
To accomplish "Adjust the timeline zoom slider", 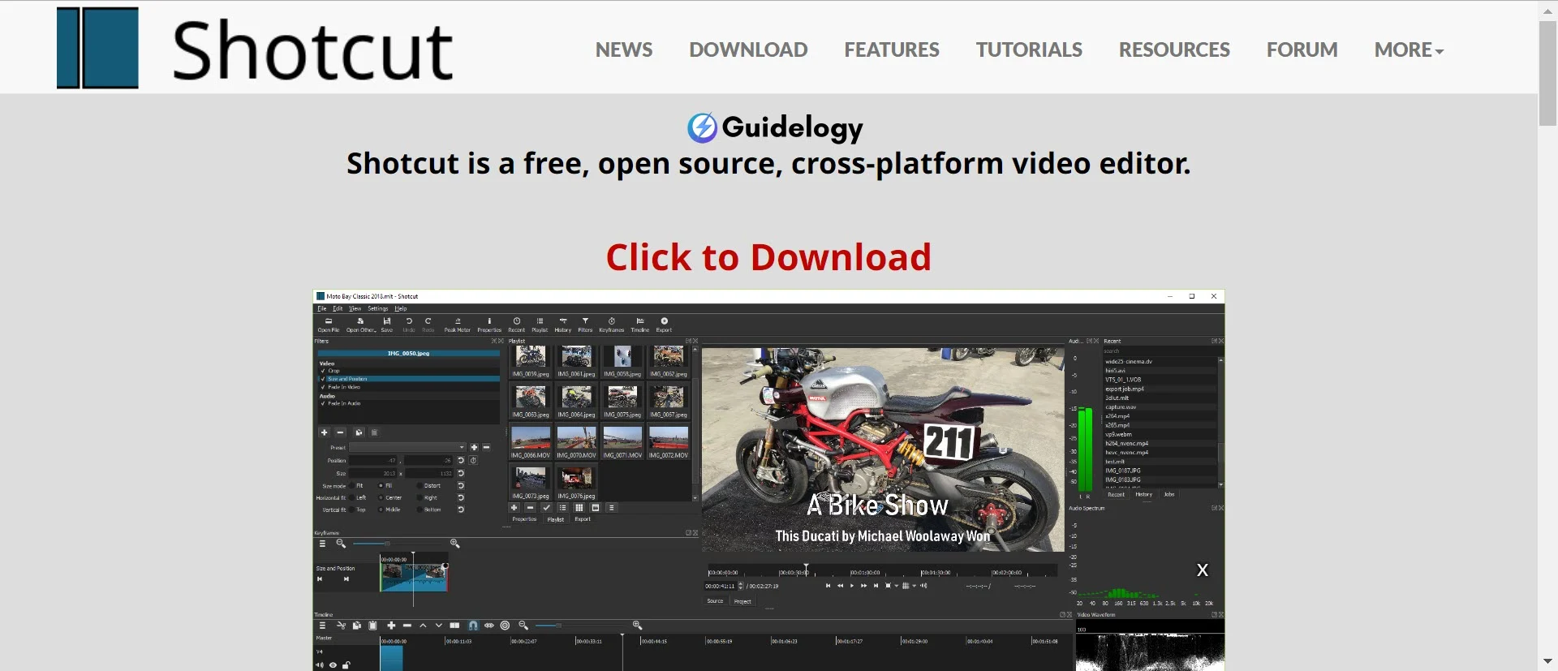I will (x=580, y=626).
